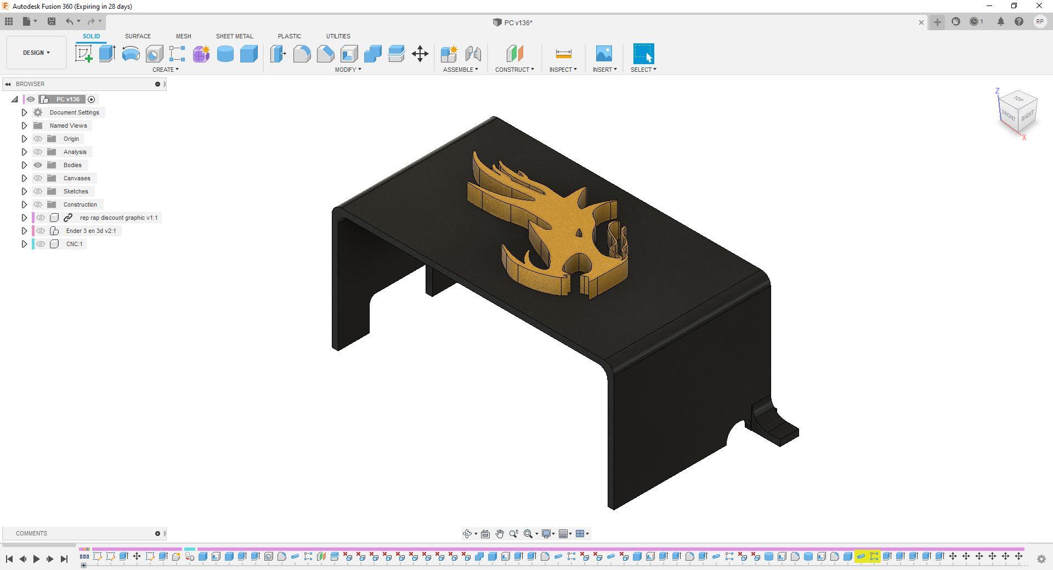Expand the Document Settings node
Screen dimensions: 1053x570
pos(24,112)
